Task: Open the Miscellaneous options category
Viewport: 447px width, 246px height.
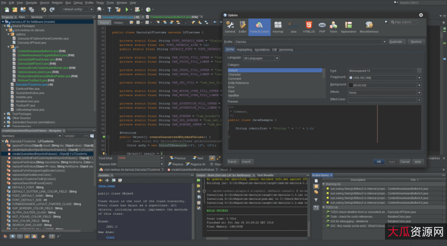Action: 369,27
